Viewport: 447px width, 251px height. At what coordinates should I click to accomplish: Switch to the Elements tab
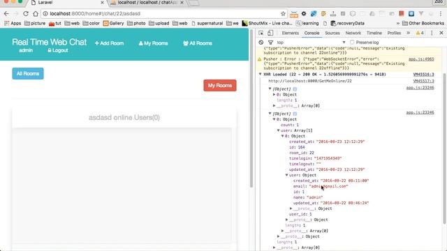point(291,33)
